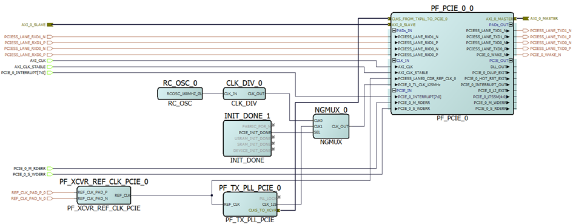The height and width of the screenshot is (224, 573).
Task: Collapse the CLK_IN pin group
Action: [394, 61]
